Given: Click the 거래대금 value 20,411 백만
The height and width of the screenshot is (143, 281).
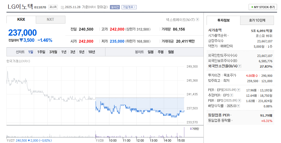Looking at the screenshot, I should click(x=185, y=41).
